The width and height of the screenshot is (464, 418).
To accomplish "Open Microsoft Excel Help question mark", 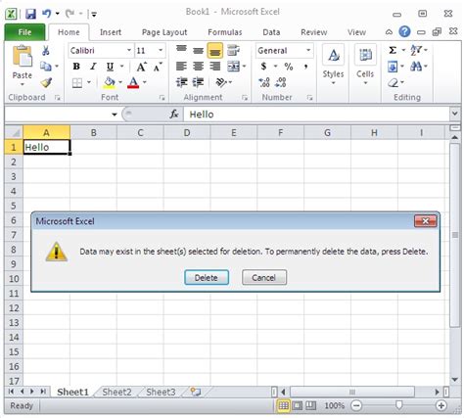I will [404, 31].
